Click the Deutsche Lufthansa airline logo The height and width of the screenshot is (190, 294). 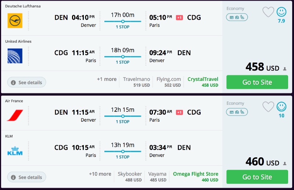15,21
